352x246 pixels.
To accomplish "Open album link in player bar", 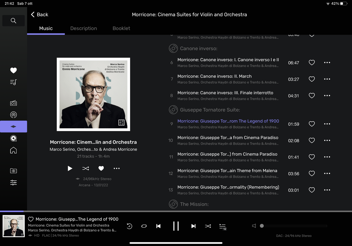I will point(69,225).
